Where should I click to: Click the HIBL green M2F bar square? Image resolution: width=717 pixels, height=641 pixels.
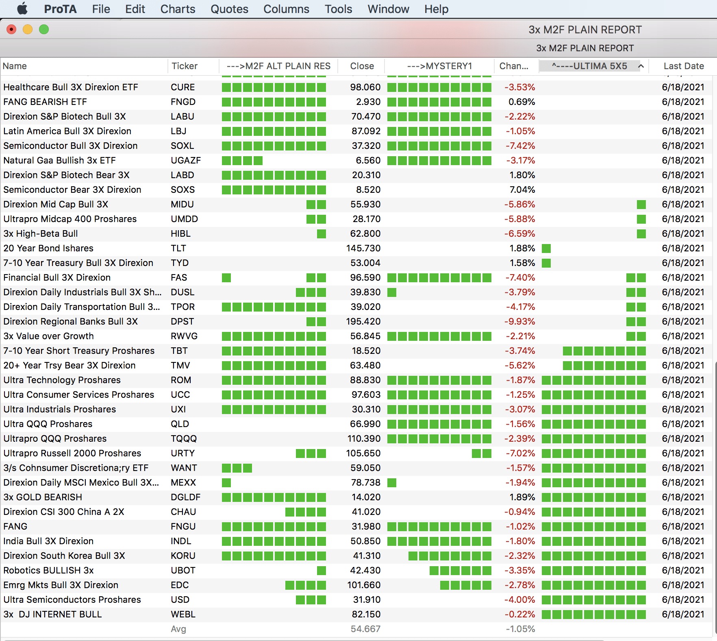pyautogui.click(x=321, y=234)
